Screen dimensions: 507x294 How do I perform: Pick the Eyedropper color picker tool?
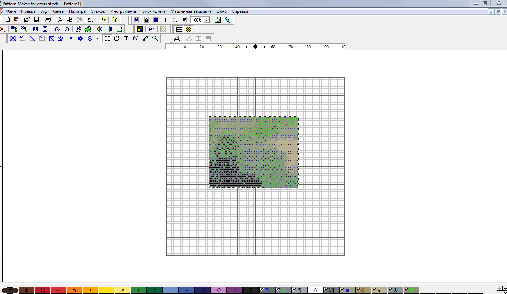point(145,38)
